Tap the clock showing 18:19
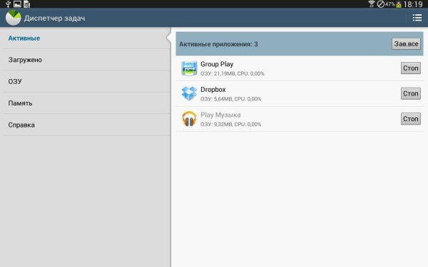Screen dimensions: 428x267 pos(413,4)
